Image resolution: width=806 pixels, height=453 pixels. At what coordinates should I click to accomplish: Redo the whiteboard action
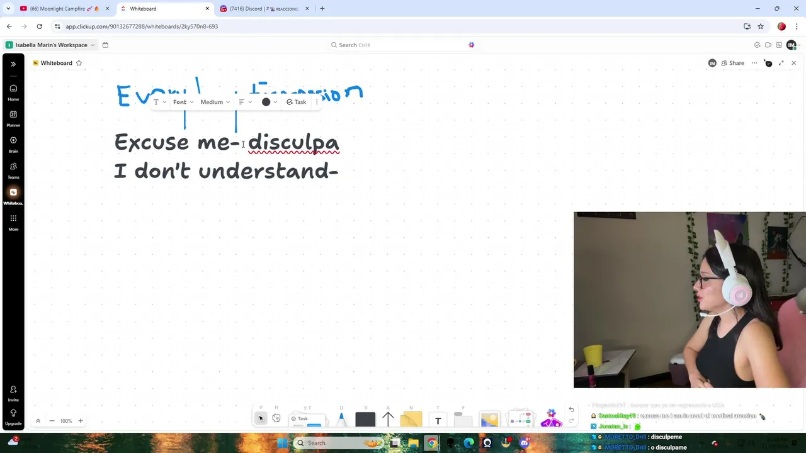571,421
